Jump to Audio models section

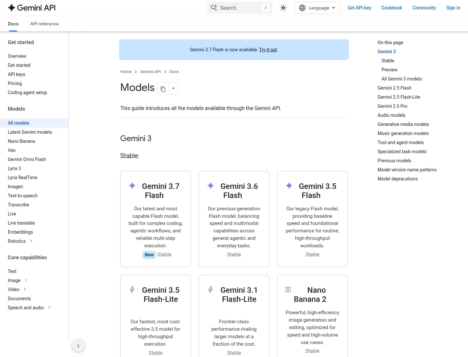(391, 115)
